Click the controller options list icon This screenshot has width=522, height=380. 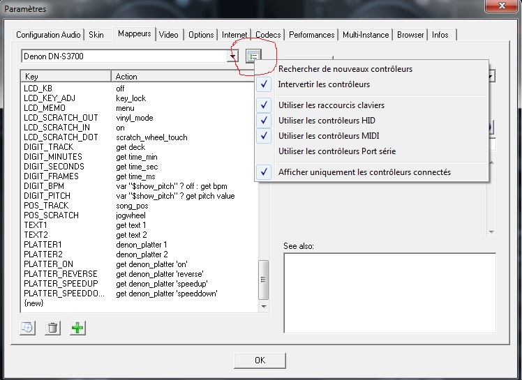point(252,56)
